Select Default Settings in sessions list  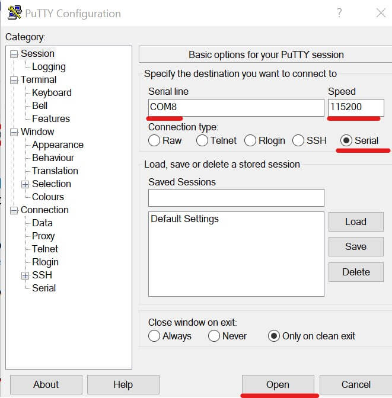[x=185, y=219]
